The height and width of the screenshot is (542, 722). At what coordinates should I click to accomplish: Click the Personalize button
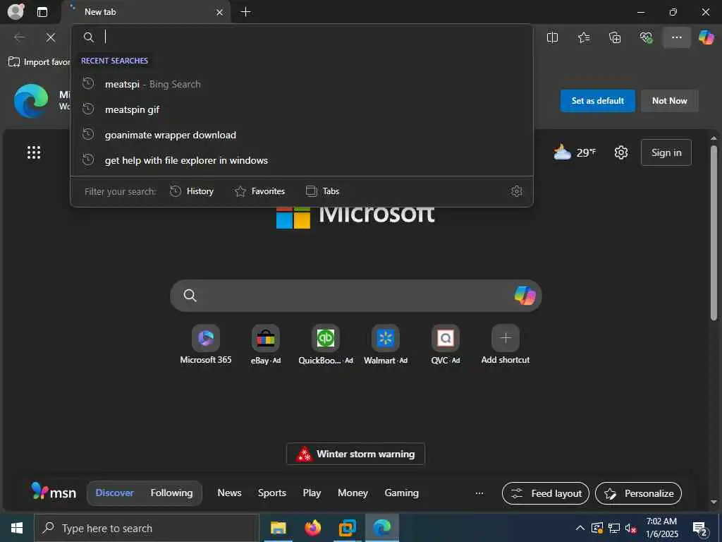pos(638,493)
